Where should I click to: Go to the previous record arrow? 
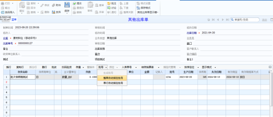point(218,20)
